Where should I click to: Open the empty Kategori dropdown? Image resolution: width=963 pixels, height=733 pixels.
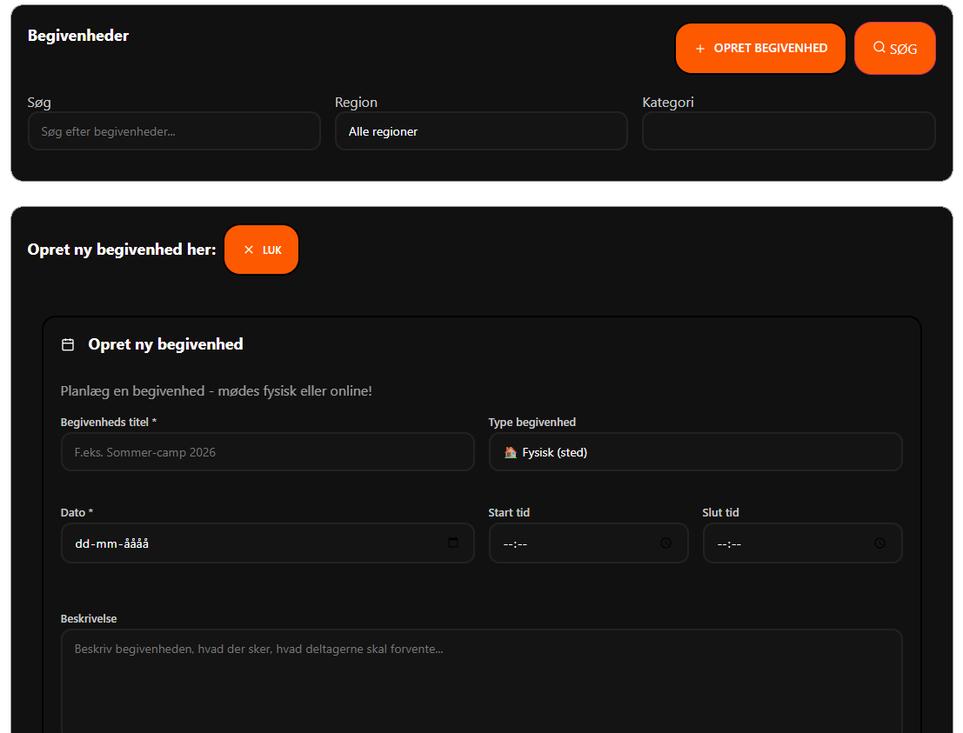788,131
